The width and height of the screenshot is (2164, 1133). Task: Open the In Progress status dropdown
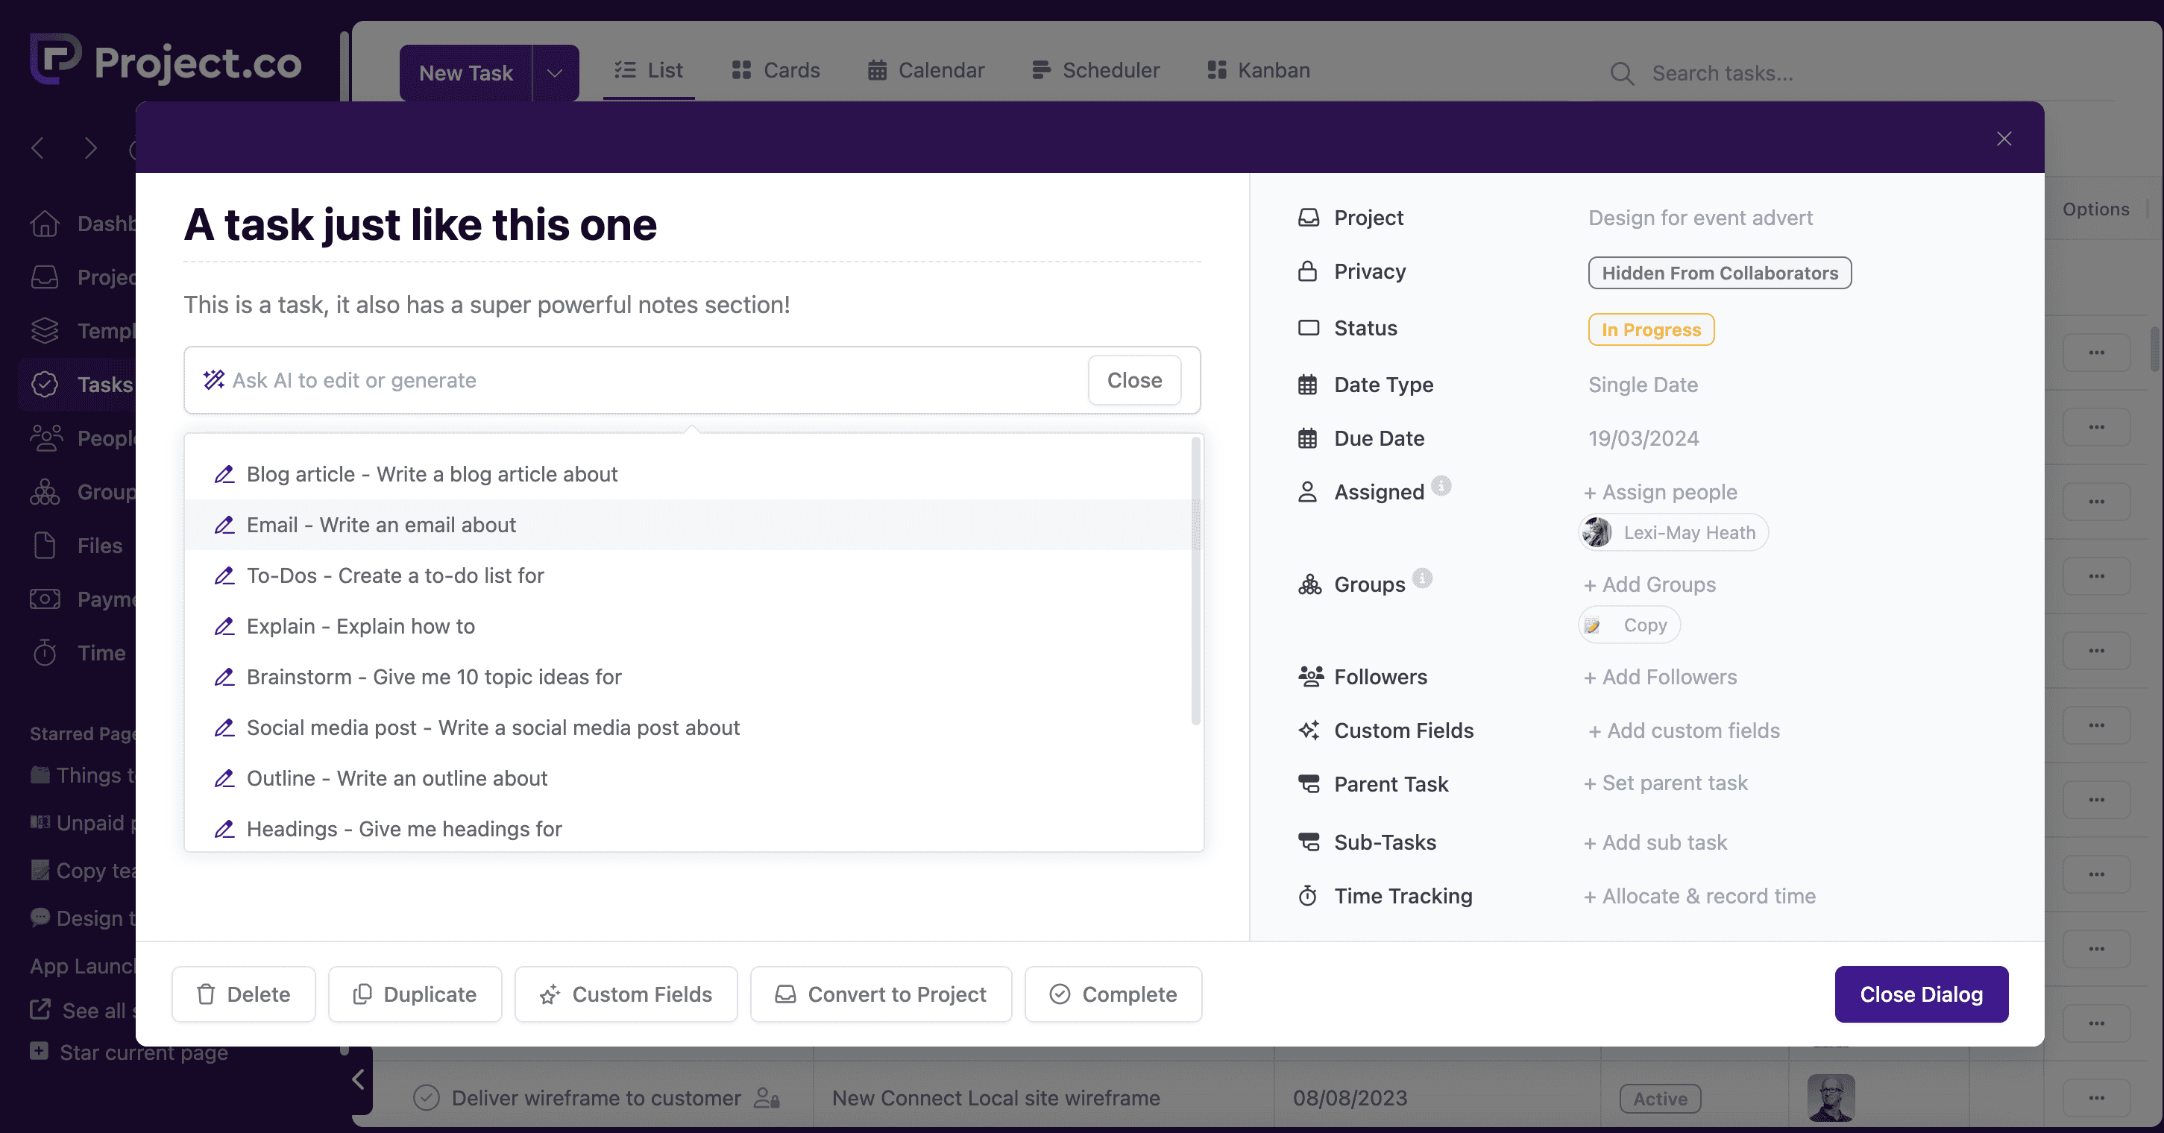tap(1650, 329)
